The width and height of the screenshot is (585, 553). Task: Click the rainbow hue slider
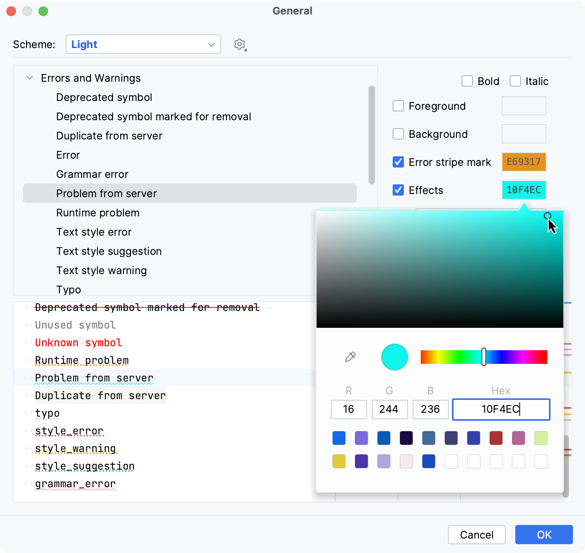click(x=484, y=357)
